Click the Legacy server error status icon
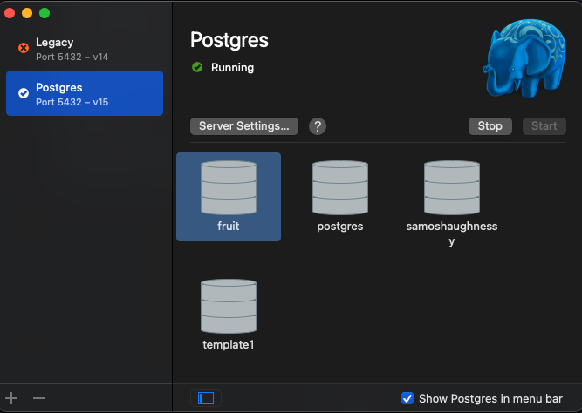Viewport: 582px width, 413px height. [24, 48]
